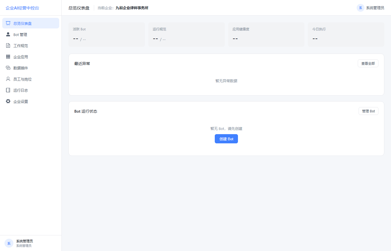Click the company name 九和企业律师事务所
391x251 pixels.
coord(132,8)
